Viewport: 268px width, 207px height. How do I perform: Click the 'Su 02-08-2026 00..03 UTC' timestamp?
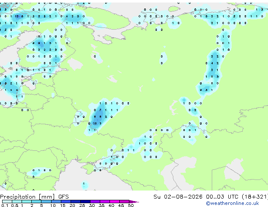point(196,196)
